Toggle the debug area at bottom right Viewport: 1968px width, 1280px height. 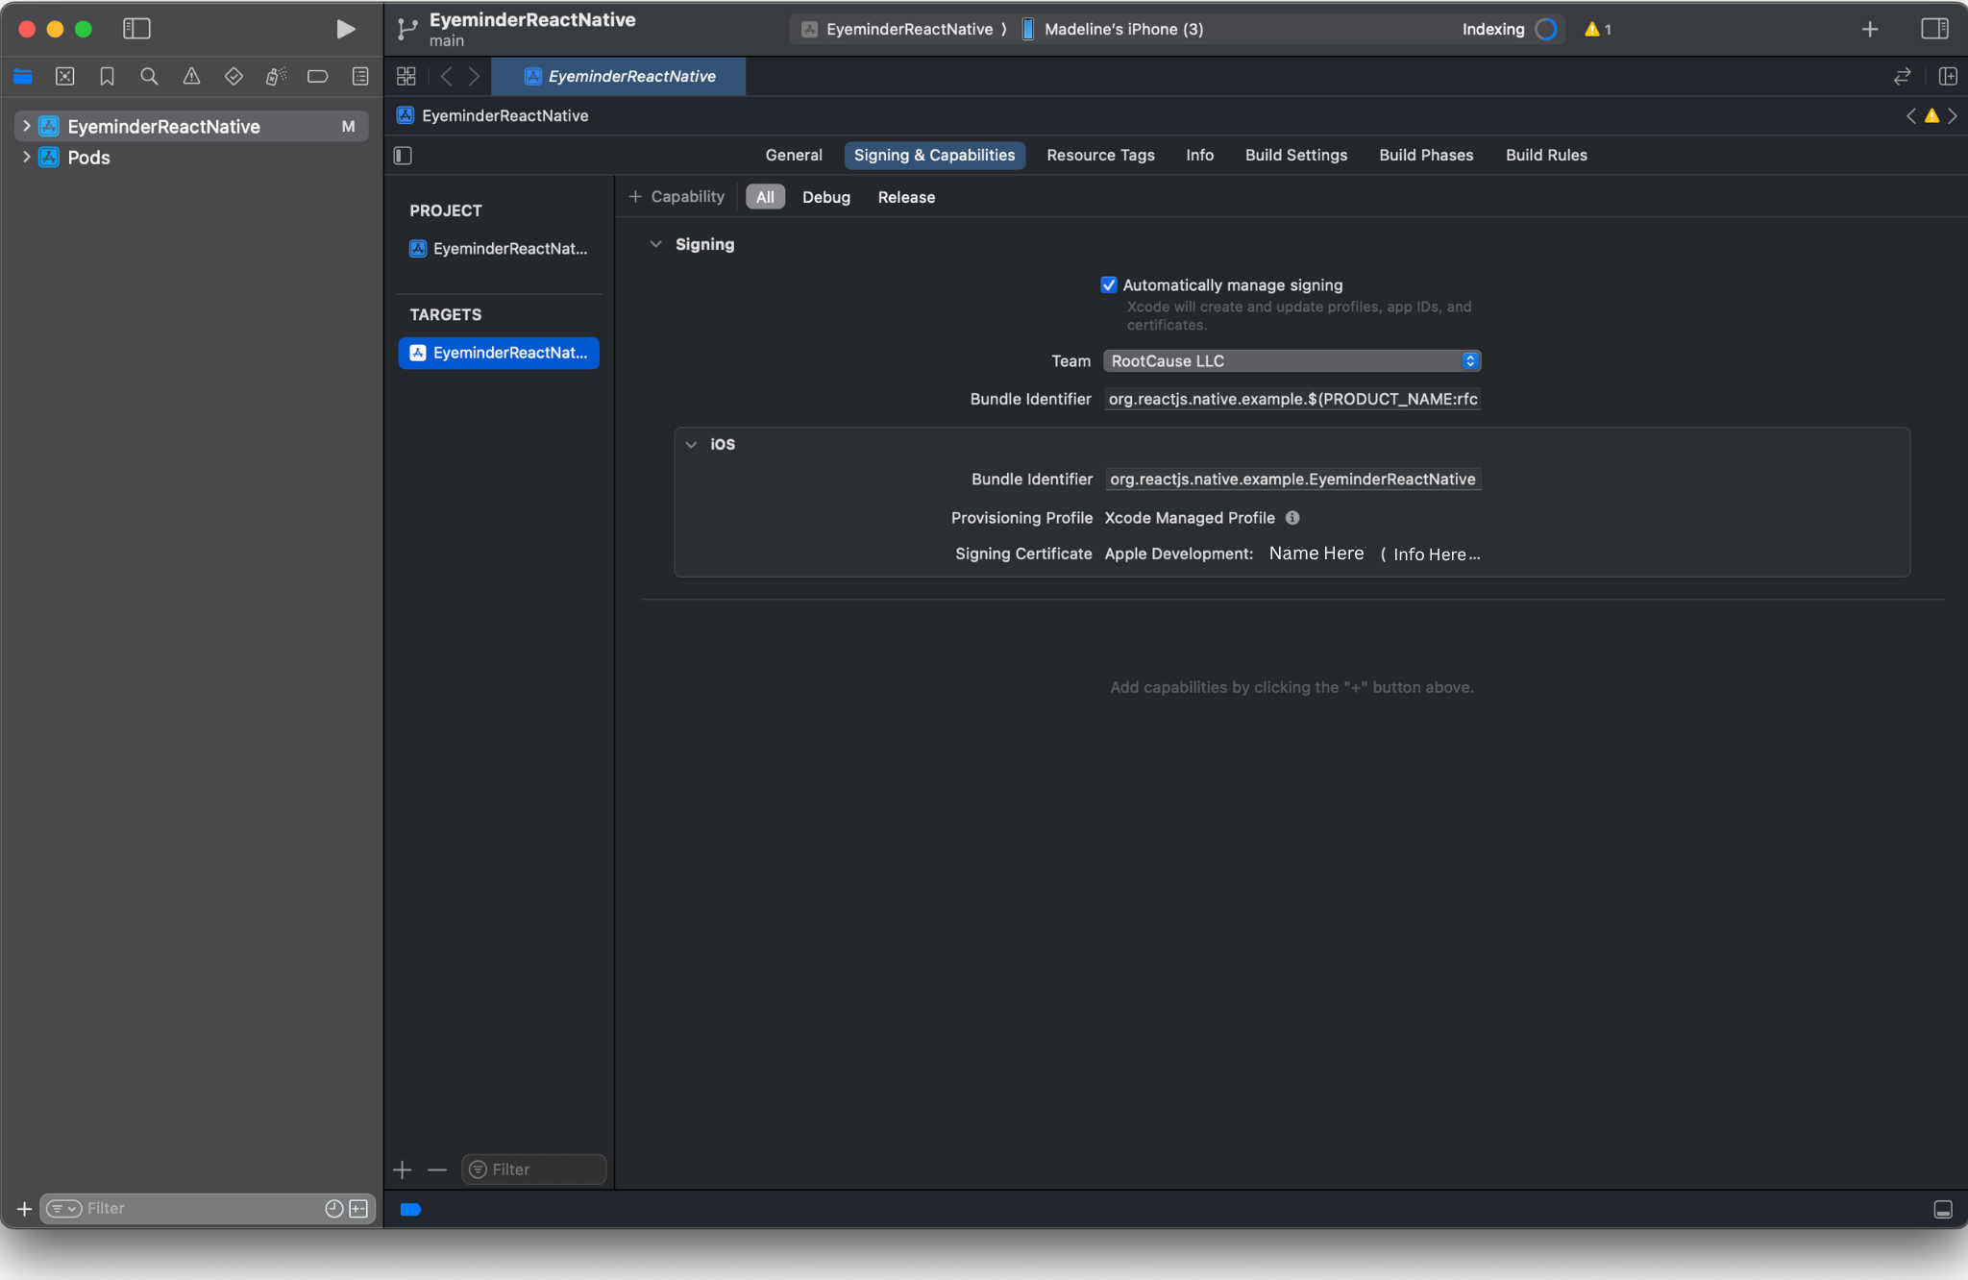point(1943,1209)
